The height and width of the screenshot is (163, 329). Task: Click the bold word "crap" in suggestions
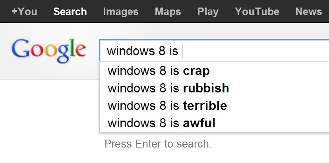(x=196, y=71)
